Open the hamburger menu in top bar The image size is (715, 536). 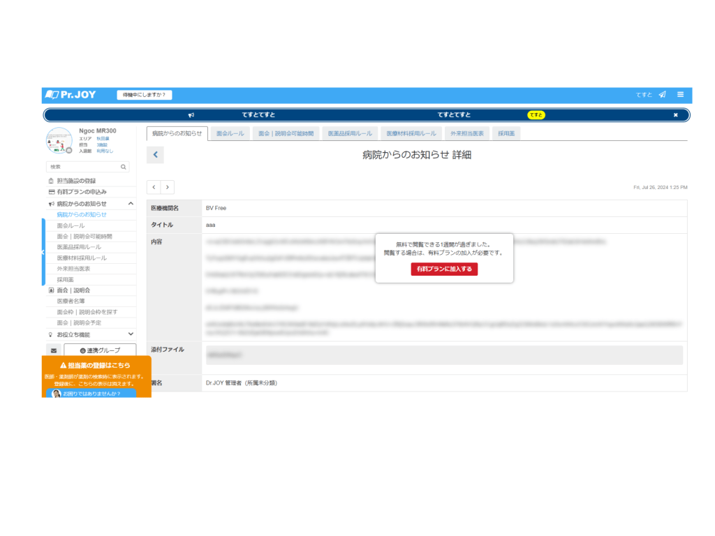click(x=680, y=95)
